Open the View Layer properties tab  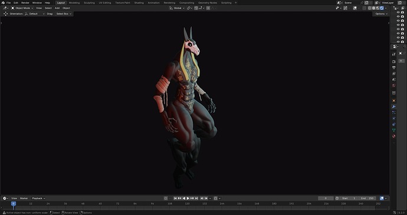click(394, 74)
